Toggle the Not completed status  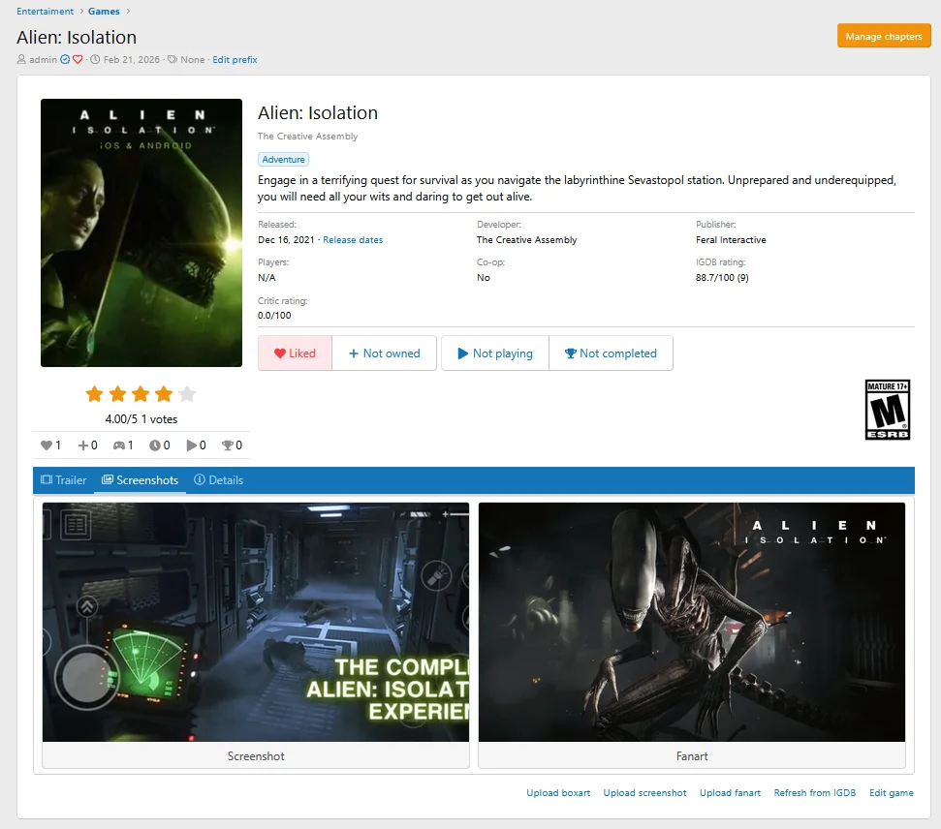[611, 353]
